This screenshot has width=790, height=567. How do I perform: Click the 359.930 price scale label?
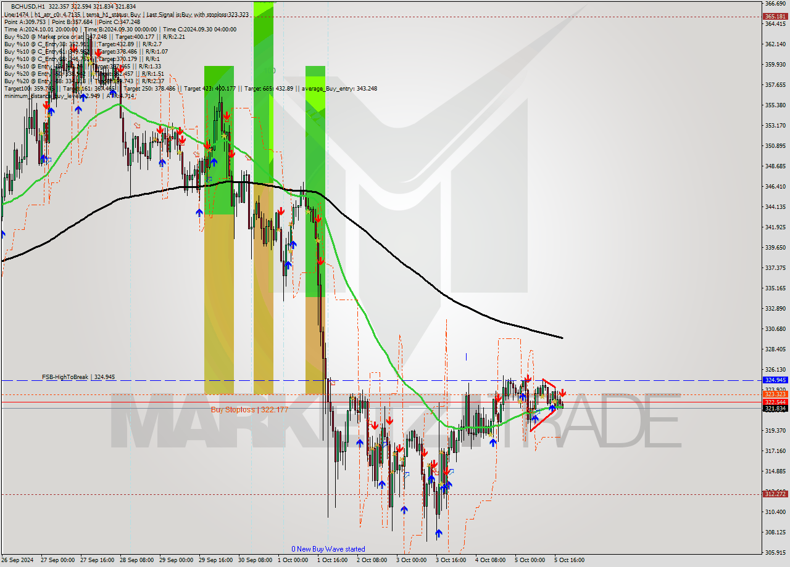776,64
